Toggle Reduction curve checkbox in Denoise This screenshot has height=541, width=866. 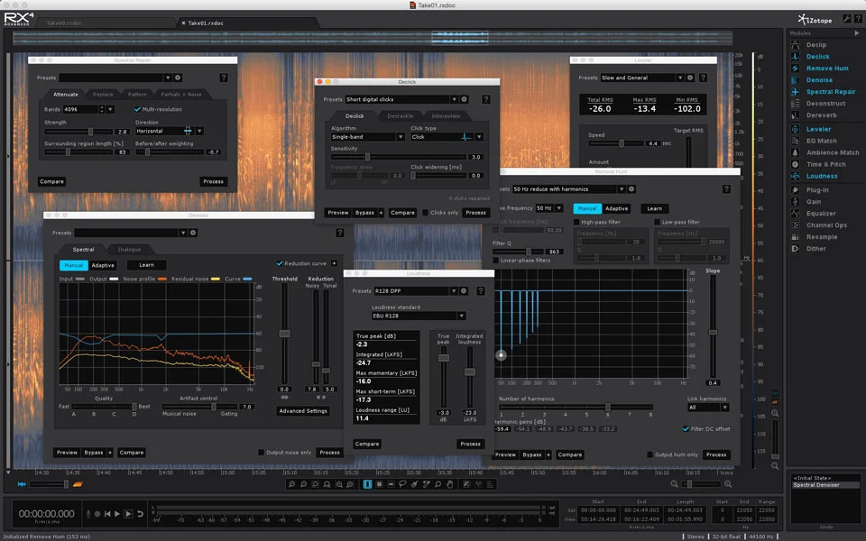tap(280, 263)
